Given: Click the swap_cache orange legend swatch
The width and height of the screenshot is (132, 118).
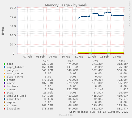Looking at the screenshot, I should (5, 74).
